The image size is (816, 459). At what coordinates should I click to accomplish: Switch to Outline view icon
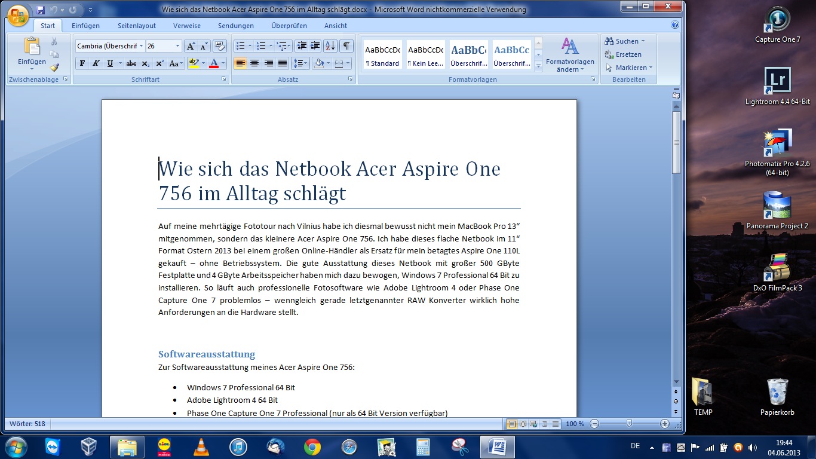tap(545, 424)
